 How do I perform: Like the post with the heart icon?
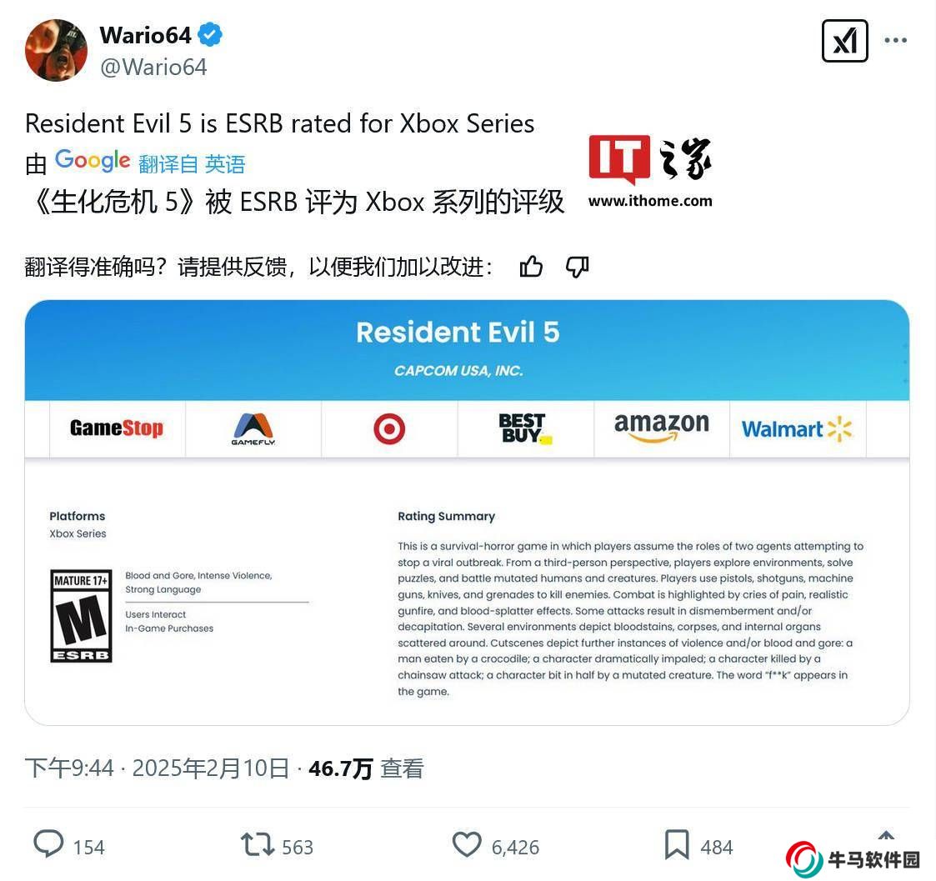point(466,844)
